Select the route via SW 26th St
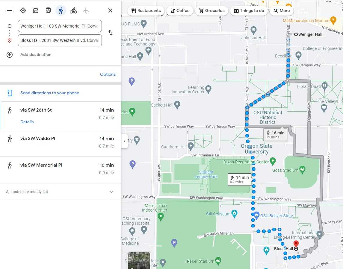The width and height of the screenshot is (343, 269). tap(61, 116)
